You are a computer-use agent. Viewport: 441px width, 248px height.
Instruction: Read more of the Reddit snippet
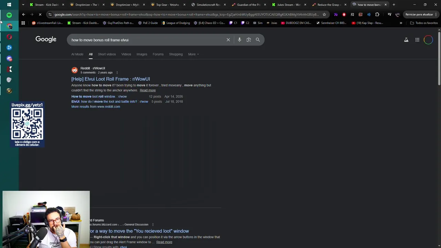pos(147,90)
